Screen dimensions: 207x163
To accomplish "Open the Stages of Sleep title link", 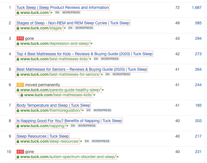I will (x=73, y=23).
